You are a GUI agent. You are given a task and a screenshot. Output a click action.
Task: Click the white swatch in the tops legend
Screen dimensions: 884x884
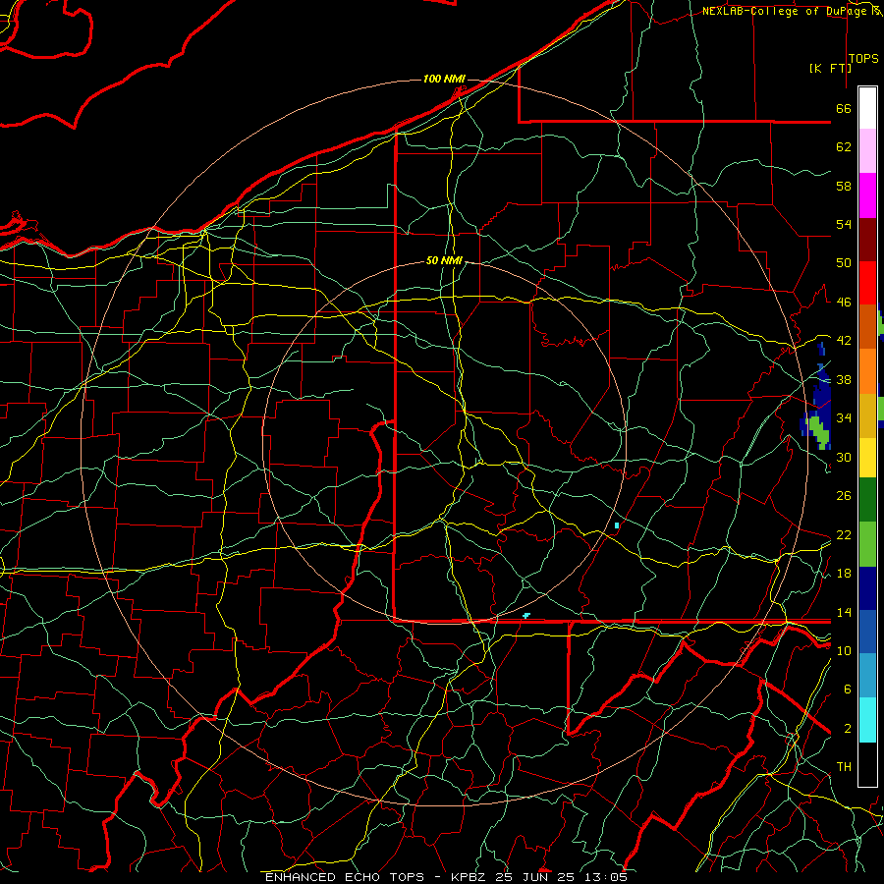pos(867,108)
